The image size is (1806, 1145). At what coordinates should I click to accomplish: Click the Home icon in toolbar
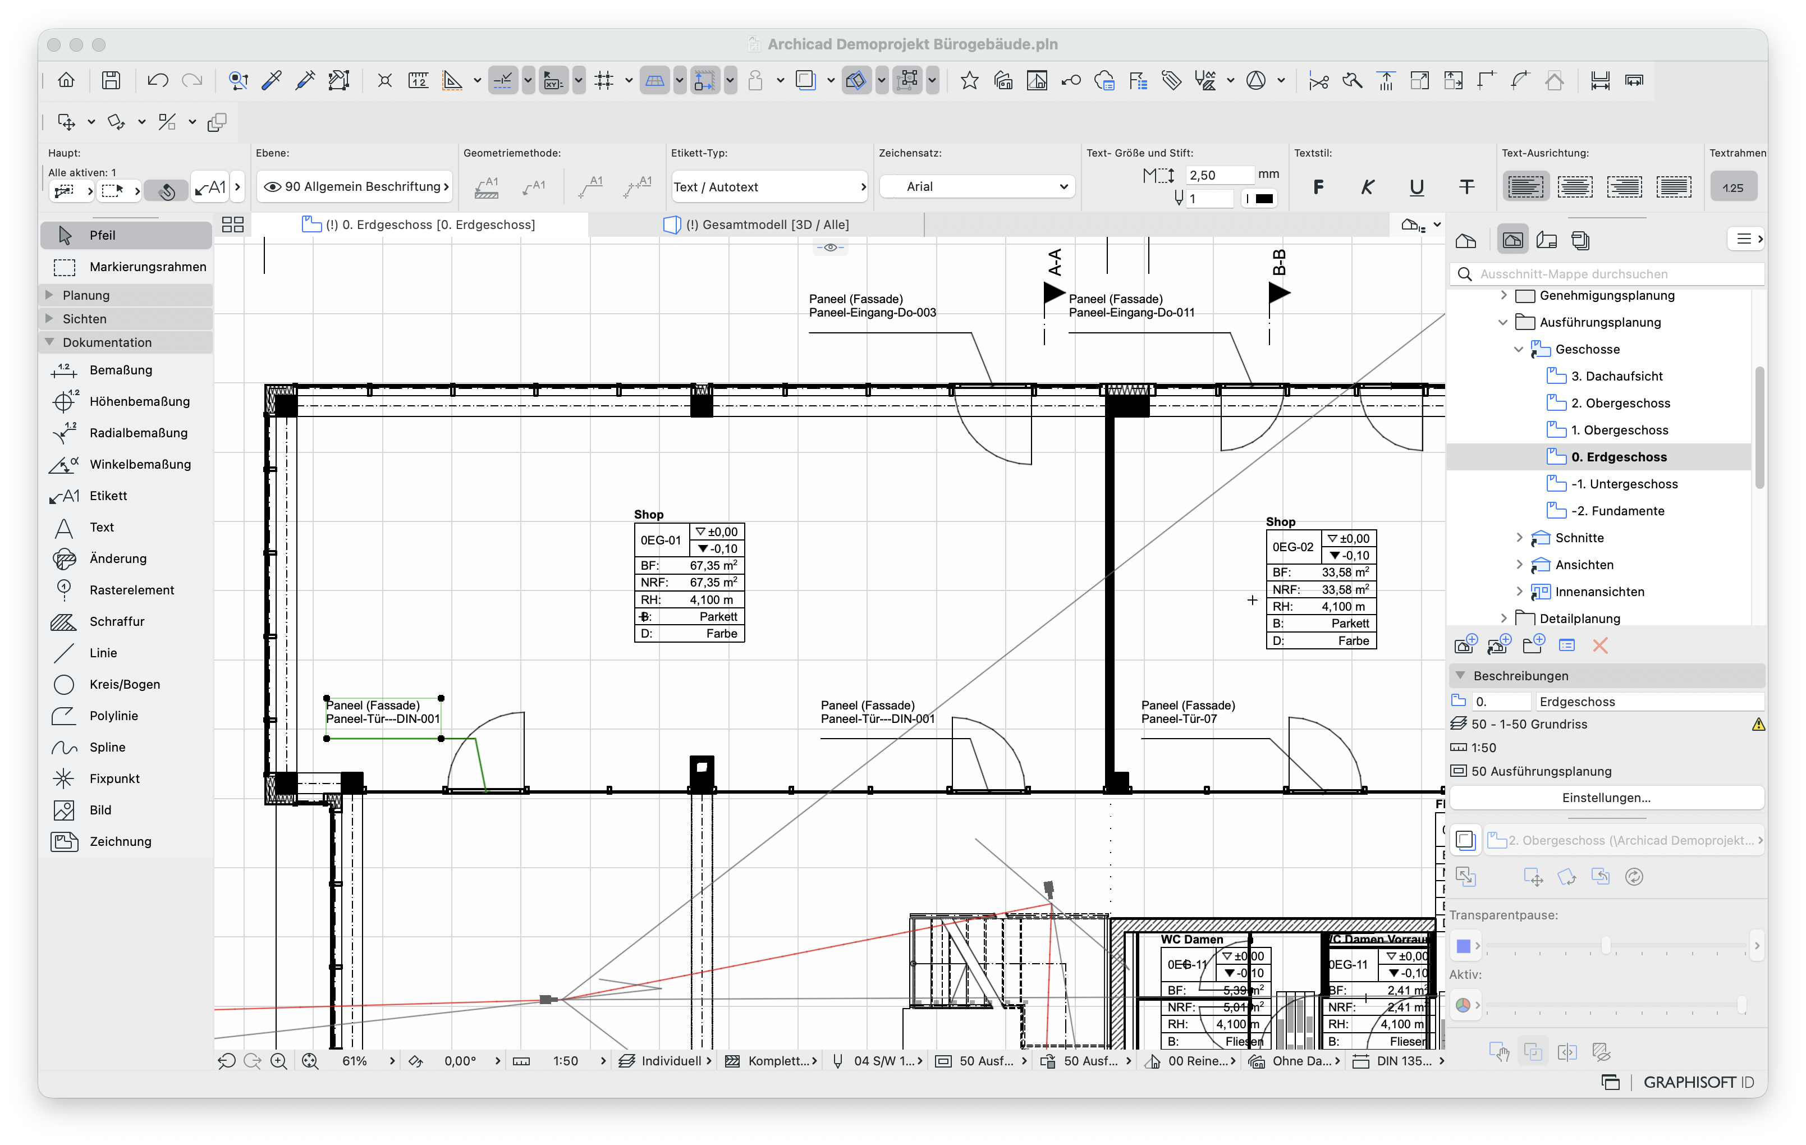(67, 80)
